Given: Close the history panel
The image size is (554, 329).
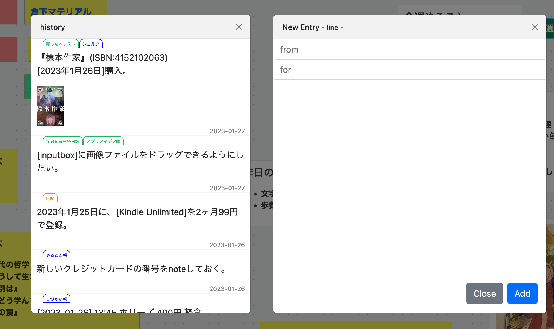Looking at the screenshot, I should coord(239,27).
